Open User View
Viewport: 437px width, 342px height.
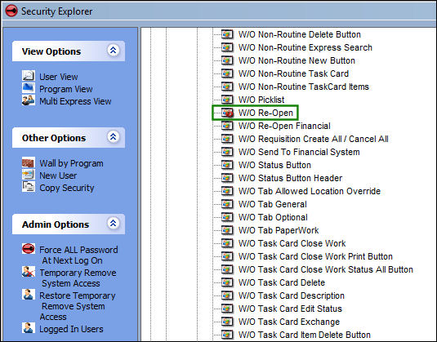tap(59, 77)
